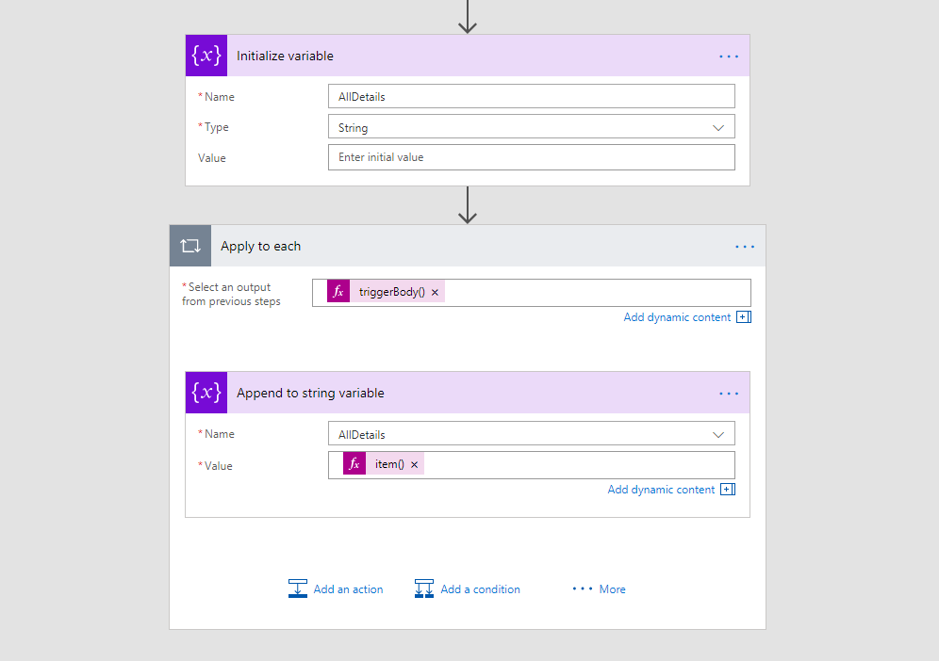Image resolution: width=939 pixels, height=661 pixels.
Task: Click Add dynamic content link under triggerBody()
Action: click(x=677, y=317)
